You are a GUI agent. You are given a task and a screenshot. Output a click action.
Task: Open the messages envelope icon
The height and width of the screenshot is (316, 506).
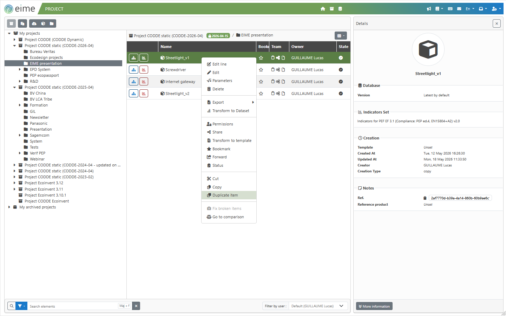click(459, 9)
